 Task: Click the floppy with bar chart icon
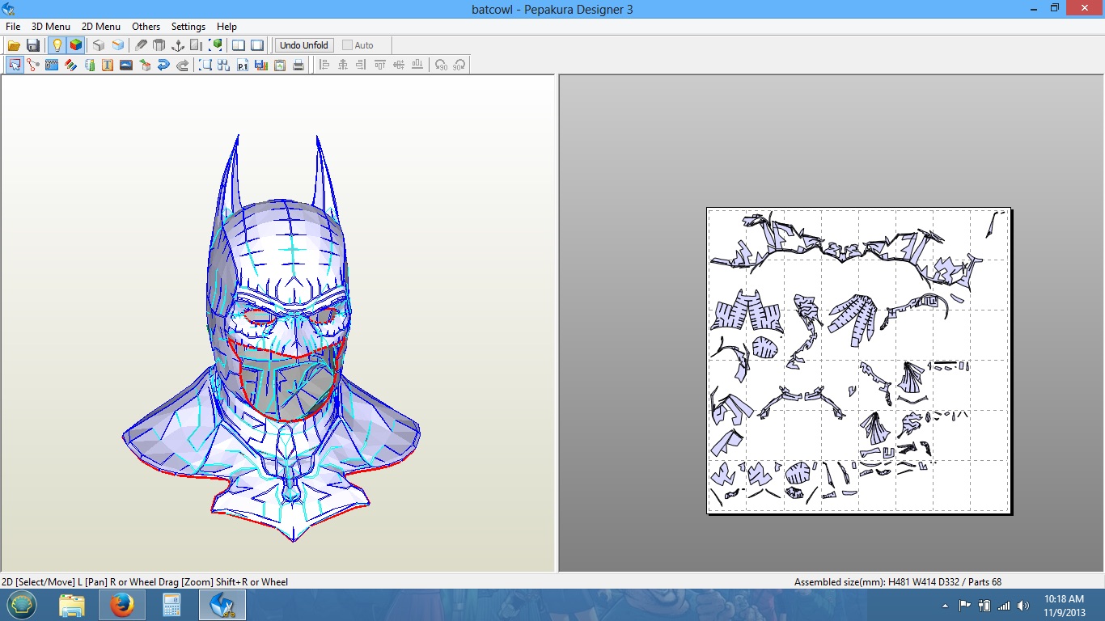click(261, 65)
